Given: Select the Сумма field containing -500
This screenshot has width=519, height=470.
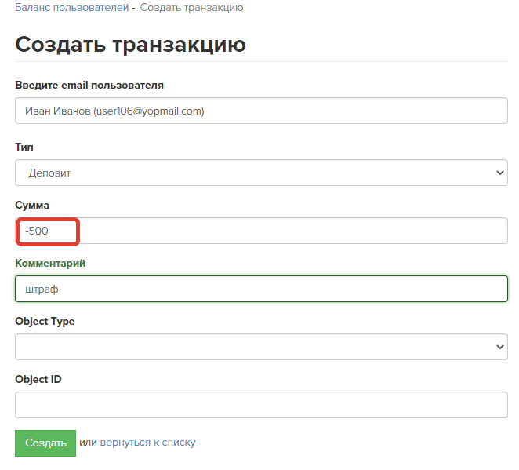Looking at the screenshot, I should tap(261, 231).
